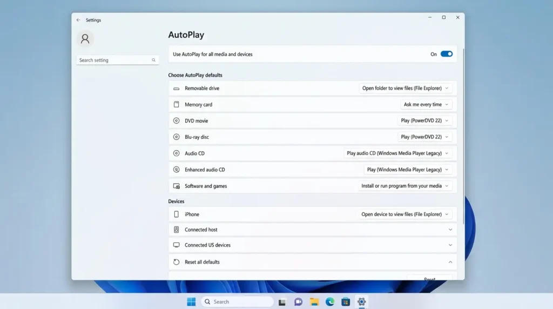Image resolution: width=553 pixels, height=309 pixels.
Task: Open the Removable drive action dropdown
Action: point(405,88)
